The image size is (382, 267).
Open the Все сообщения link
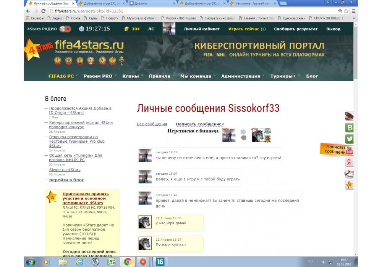tap(152, 124)
